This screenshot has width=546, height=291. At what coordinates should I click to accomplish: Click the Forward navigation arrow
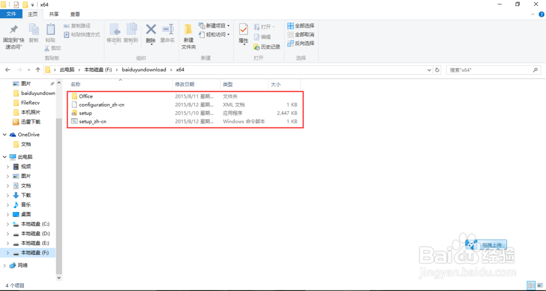(20, 70)
